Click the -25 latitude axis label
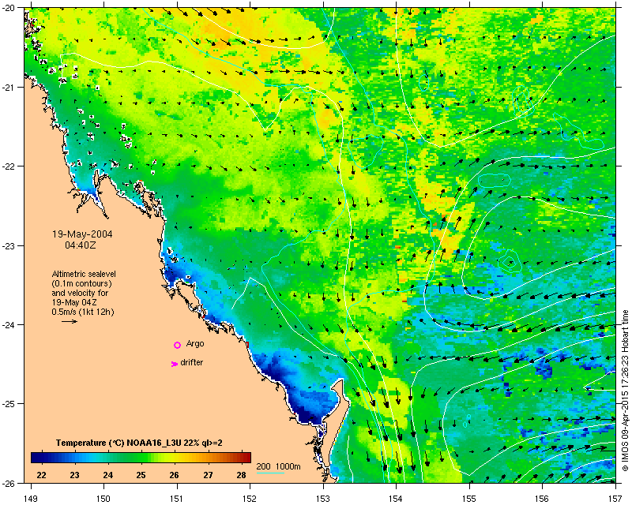The height and width of the screenshot is (505, 632). point(8,403)
